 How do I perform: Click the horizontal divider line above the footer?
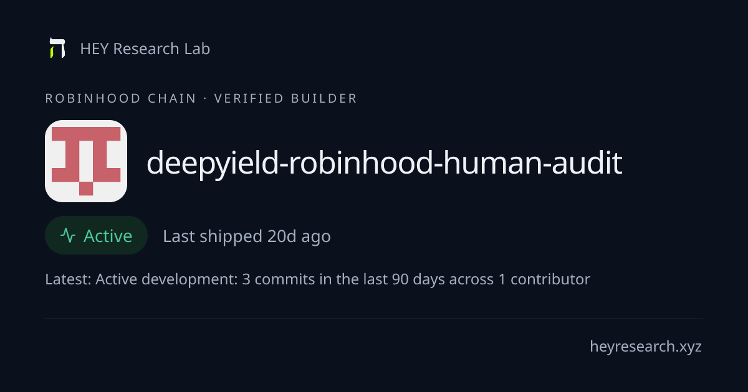[x=374, y=319]
